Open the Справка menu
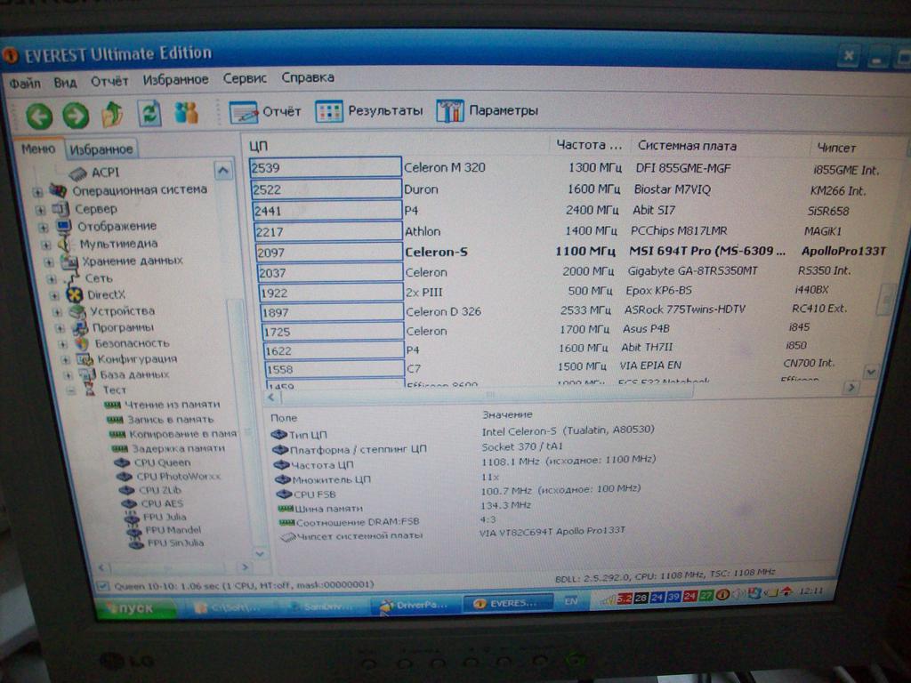Image resolution: width=911 pixels, height=683 pixels. [307, 77]
